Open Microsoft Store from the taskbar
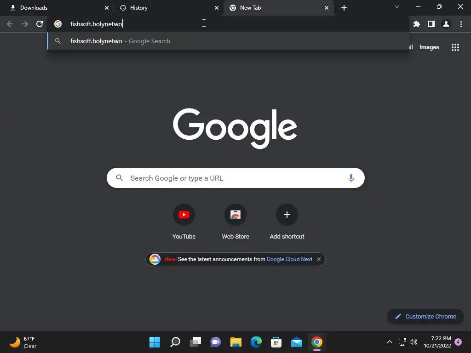This screenshot has width=471, height=353. (276, 342)
